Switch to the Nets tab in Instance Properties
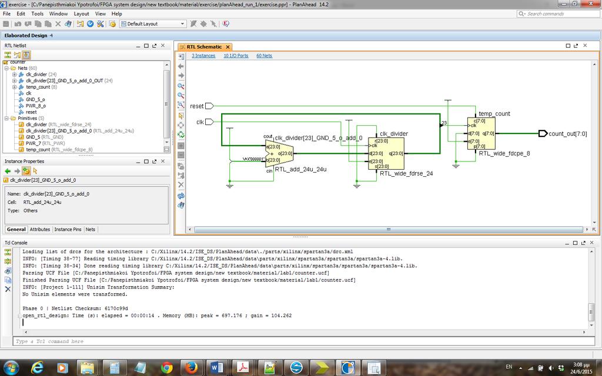 click(90, 230)
